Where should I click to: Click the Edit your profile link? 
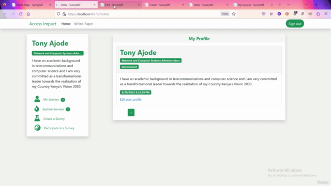pyautogui.click(x=130, y=99)
